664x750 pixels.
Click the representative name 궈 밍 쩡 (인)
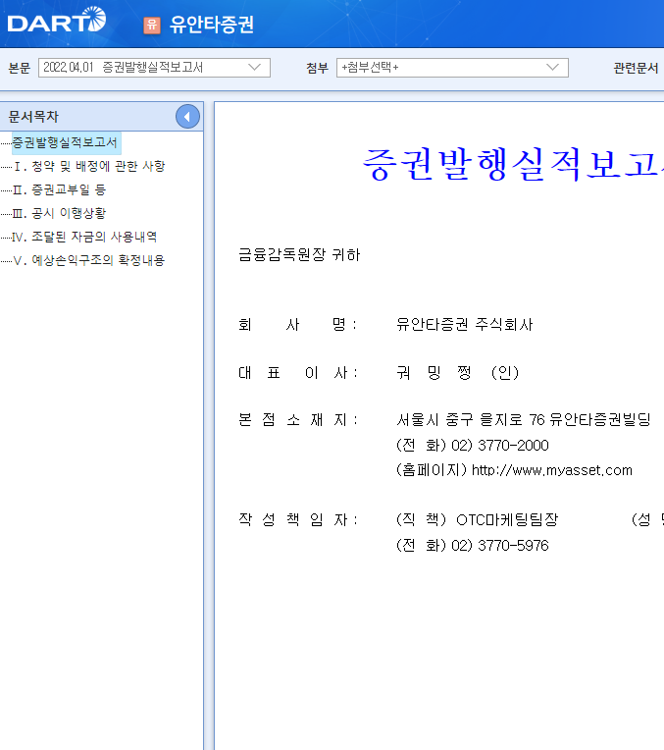pos(457,372)
